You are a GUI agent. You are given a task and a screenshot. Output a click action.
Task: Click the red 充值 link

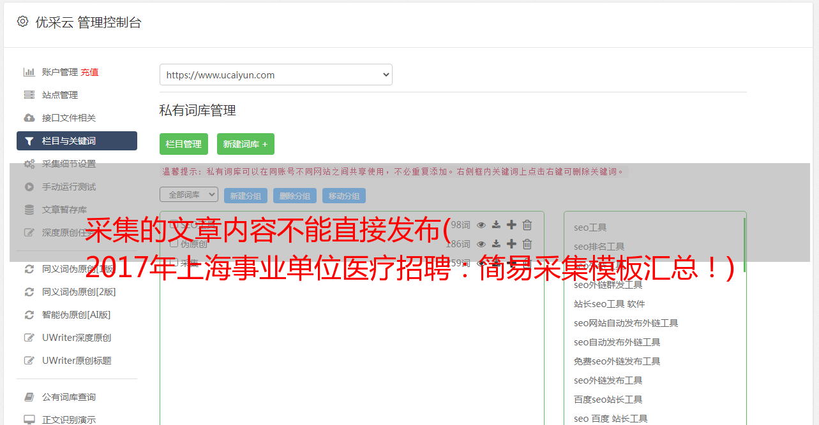tap(89, 72)
